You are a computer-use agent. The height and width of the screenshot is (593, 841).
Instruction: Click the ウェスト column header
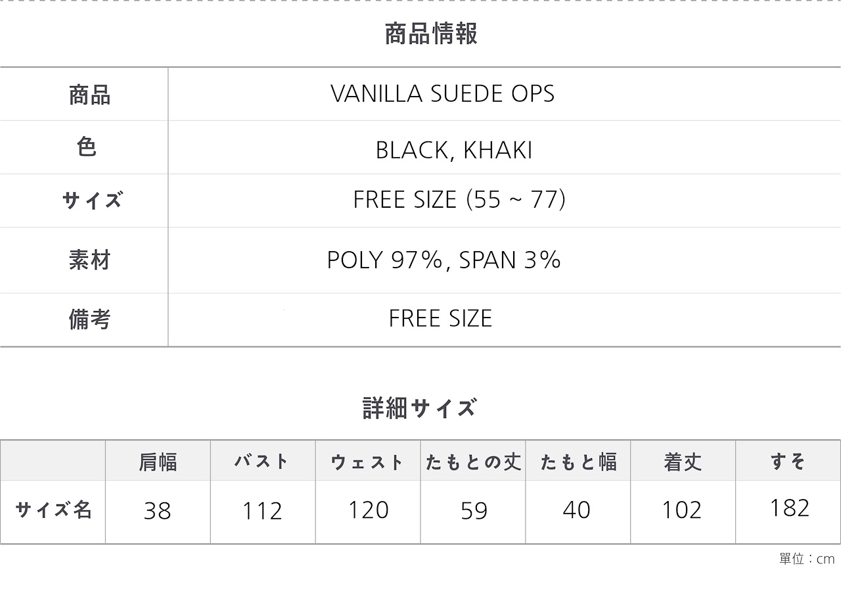click(x=367, y=462)
